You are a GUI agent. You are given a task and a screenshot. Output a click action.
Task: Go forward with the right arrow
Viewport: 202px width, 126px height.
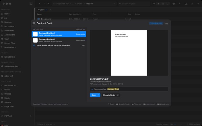[x=44, y=4]
